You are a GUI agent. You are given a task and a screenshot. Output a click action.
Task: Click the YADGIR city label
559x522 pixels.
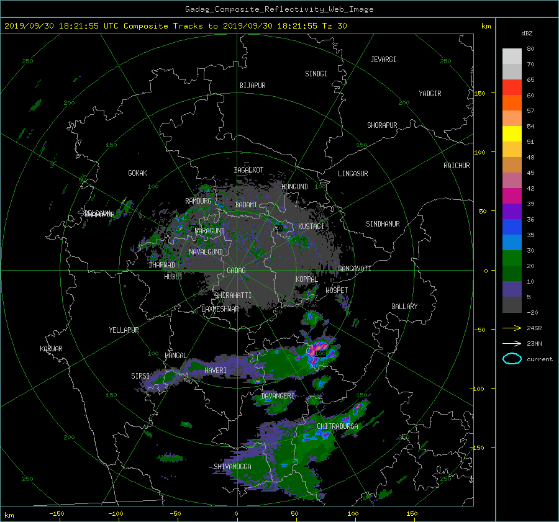point(430,94)
